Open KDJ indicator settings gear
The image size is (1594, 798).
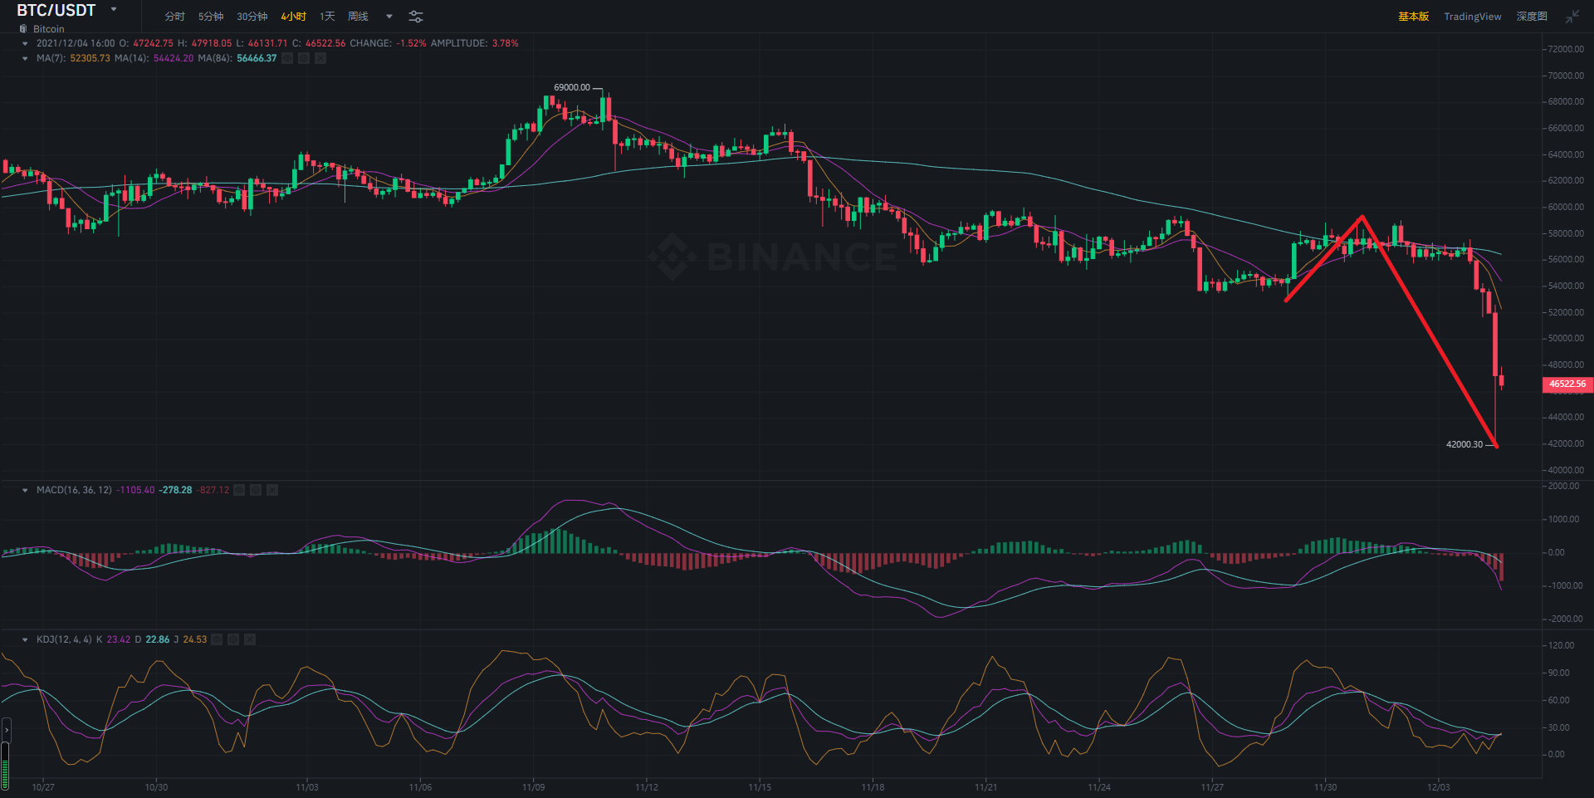pyautogui.click(x=233, y=639)
